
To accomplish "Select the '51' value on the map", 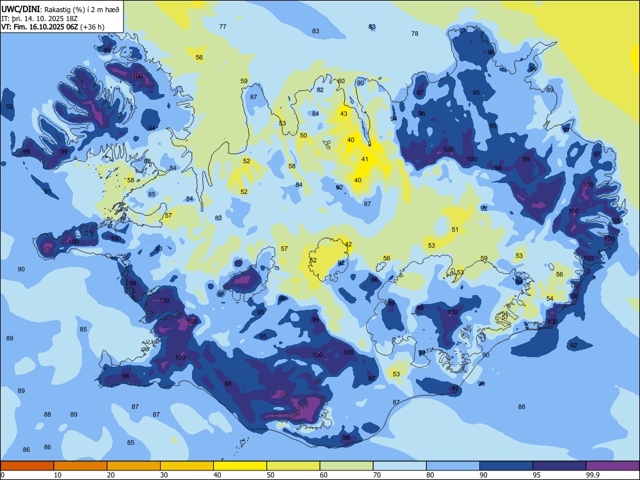I will pyautogui.click(x=455, y=229).
